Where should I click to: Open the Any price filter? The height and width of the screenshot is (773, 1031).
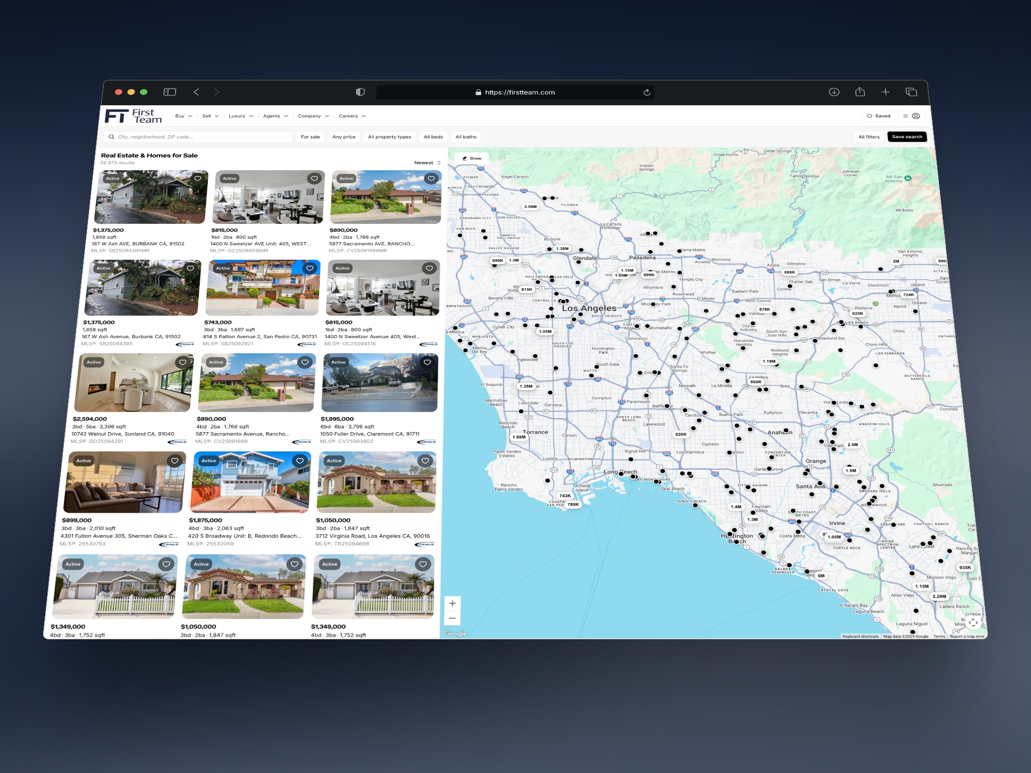coord(344,137)
